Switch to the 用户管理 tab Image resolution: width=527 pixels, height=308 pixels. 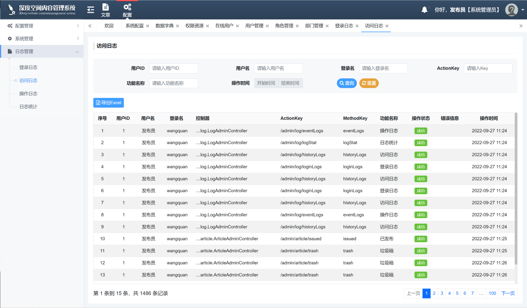[x=254, y=26]
